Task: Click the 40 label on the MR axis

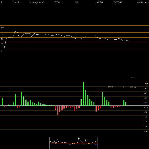Action: point(145,98)
